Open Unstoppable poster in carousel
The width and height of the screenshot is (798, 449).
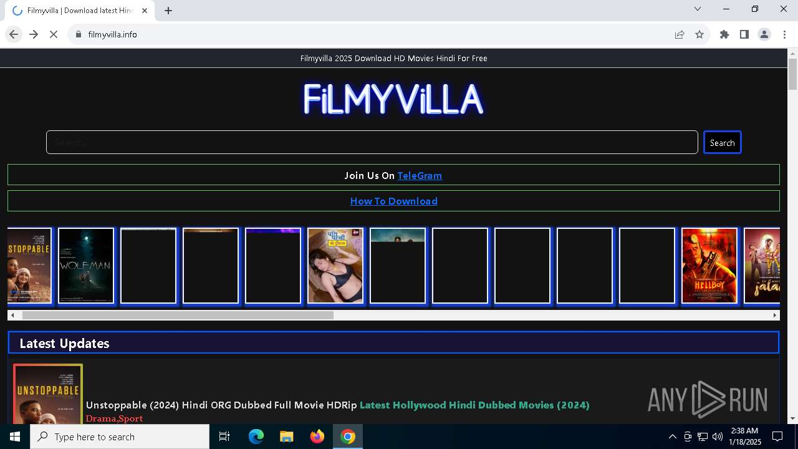(29, 266)
